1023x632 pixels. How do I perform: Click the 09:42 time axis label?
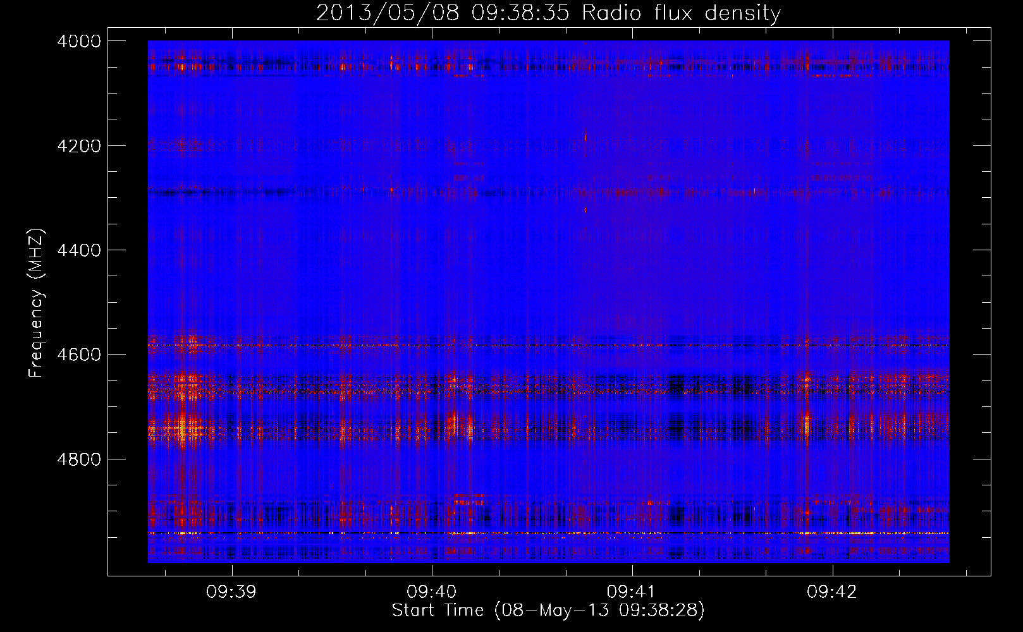click(x=832, y=592)
